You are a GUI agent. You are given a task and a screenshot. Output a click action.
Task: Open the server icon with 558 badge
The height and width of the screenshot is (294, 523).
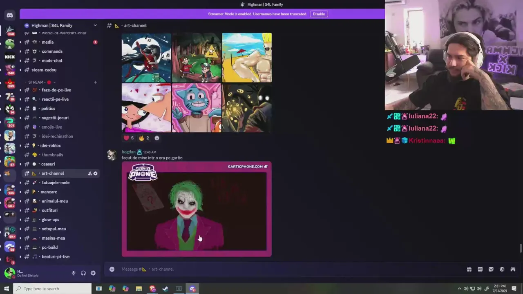9,30
